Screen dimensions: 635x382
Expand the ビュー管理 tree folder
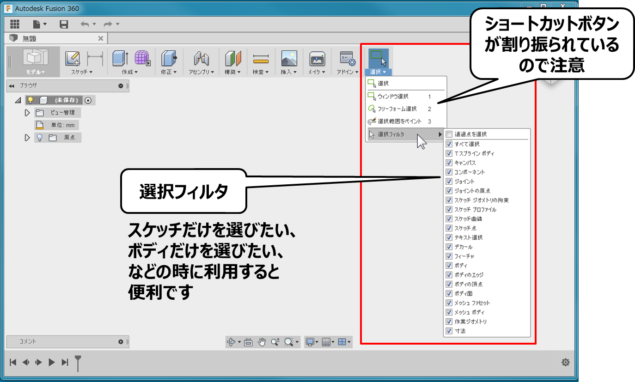click(x=27, y=112)
